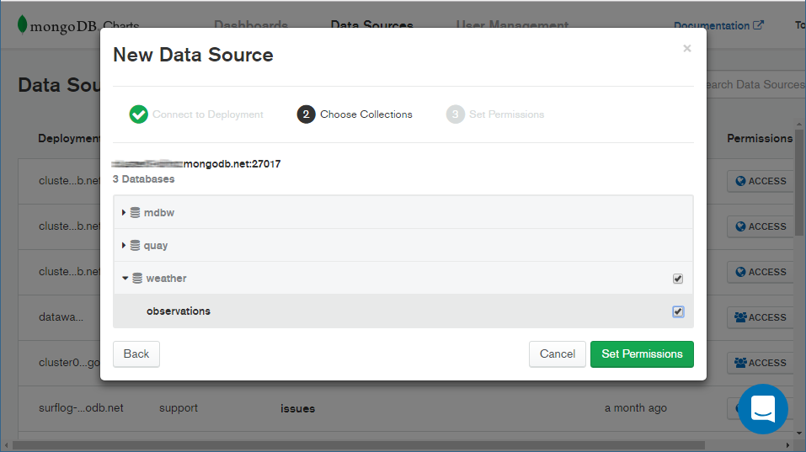
Task: Select the Set Permissions step label
Action: (x=506, y=114)
